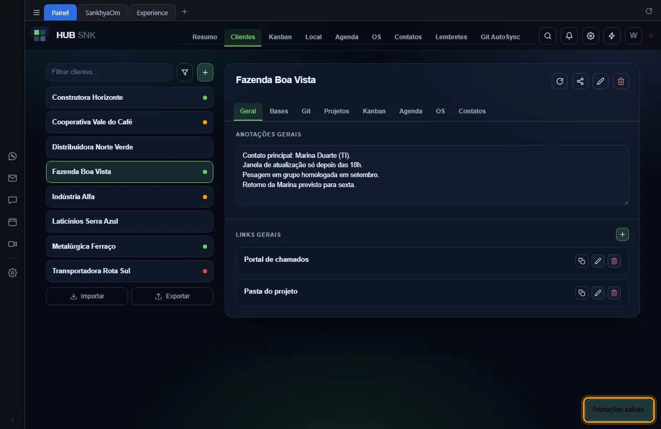Viewport: 661px width, 429px height.
Task: Open the calendar icon in left sidebar
Action: point(13,222)
